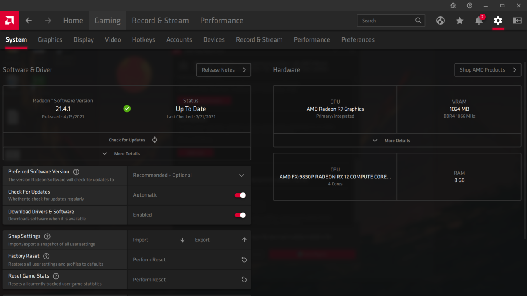
Task: Select the System settings tab
Action: [16, 39]
